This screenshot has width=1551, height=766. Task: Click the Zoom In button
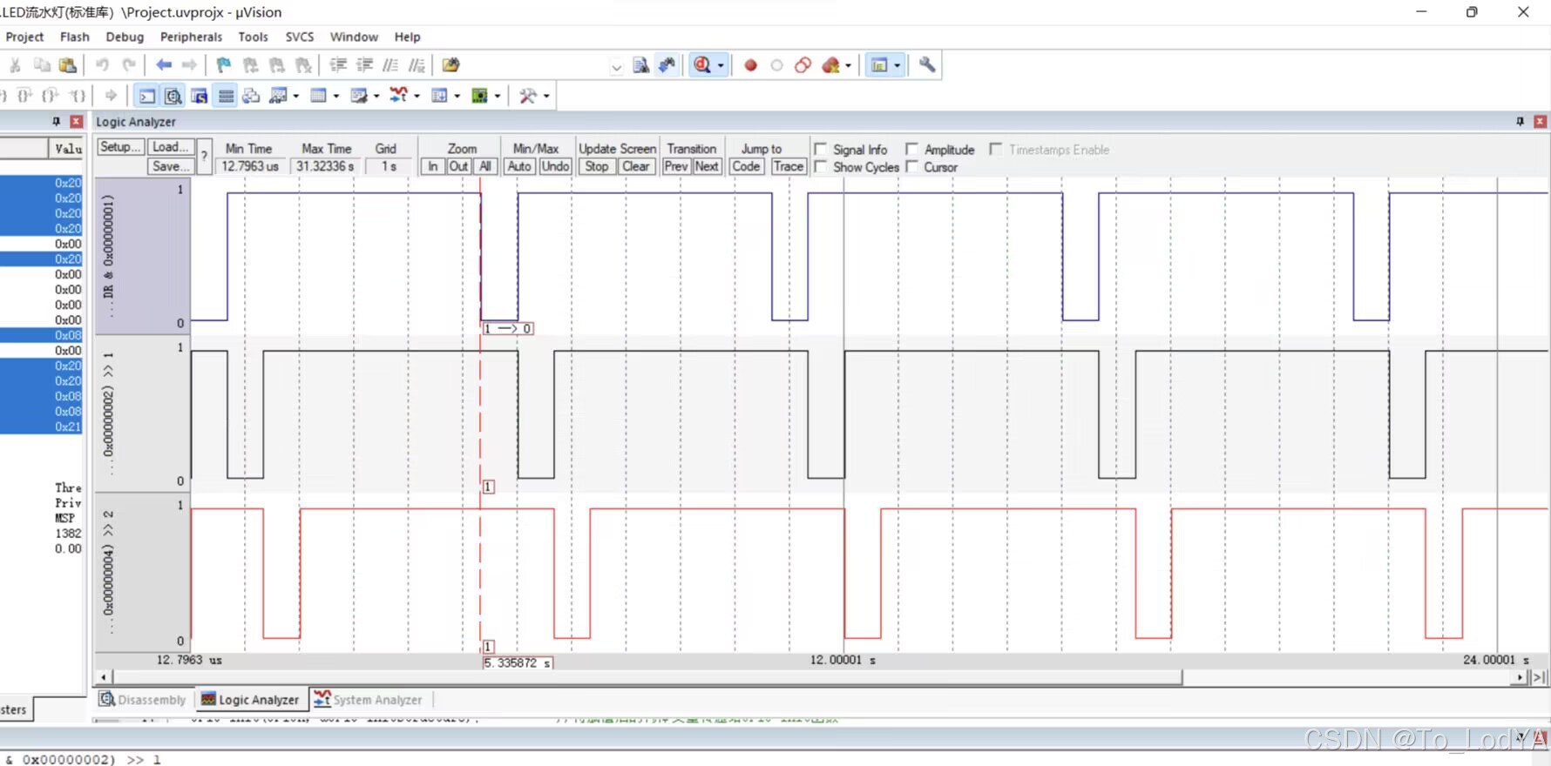point(432,166)
